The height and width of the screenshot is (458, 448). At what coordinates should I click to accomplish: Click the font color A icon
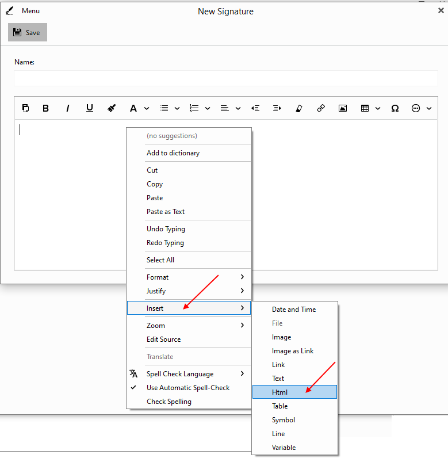(x=133, y=108)
